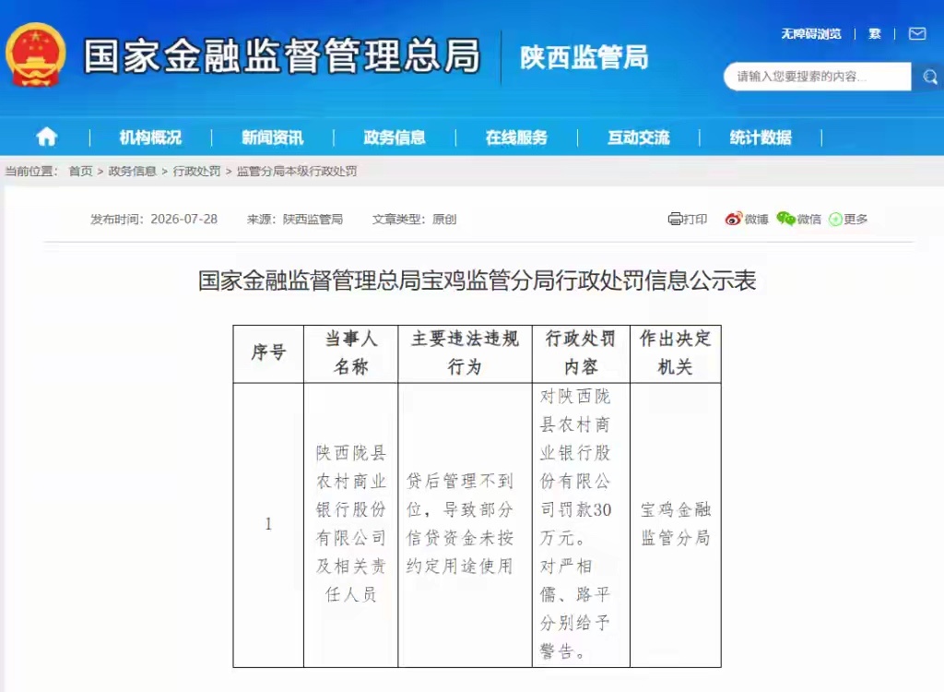This screenshot has height=692, width=944.
Task: Click 监管分局本级行政处罚 breadcrumb link
Action: coord(297,172)
